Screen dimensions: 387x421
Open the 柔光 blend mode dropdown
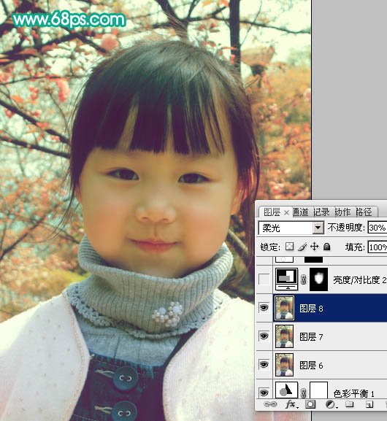291,228
